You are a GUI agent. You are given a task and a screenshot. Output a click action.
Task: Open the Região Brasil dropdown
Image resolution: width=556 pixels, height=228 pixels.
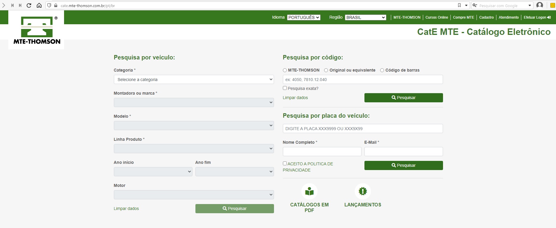[366, 17]
